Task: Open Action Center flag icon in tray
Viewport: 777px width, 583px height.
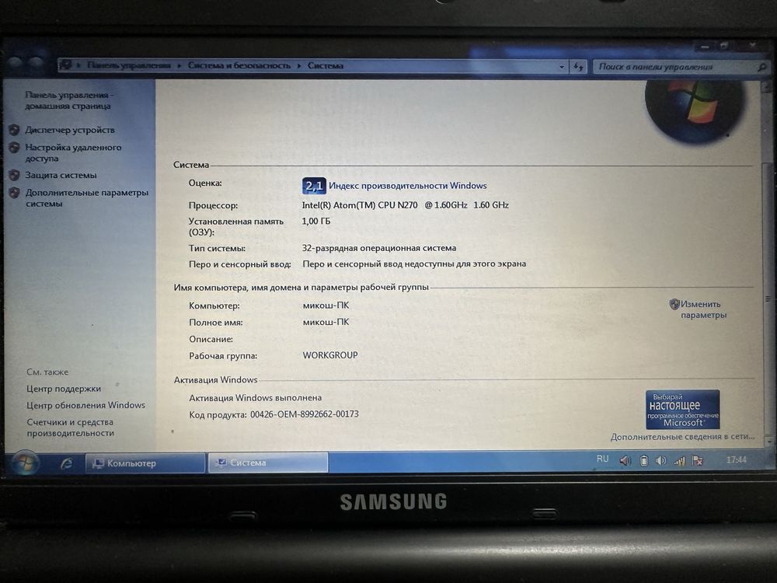Action: click(x=697, y=460)
